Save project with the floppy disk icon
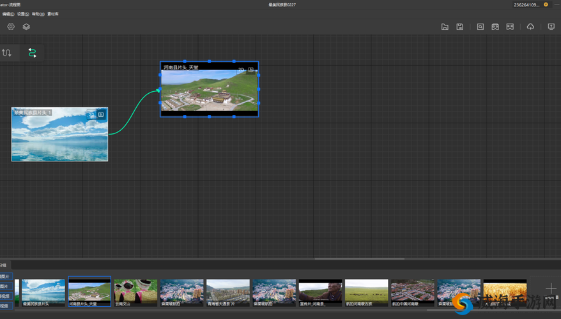This screenshot has width=561, height=319. click(x=460, y=27)
